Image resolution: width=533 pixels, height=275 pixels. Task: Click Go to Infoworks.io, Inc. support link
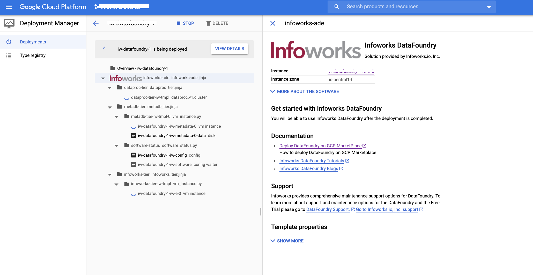click(x=387, y=209)
